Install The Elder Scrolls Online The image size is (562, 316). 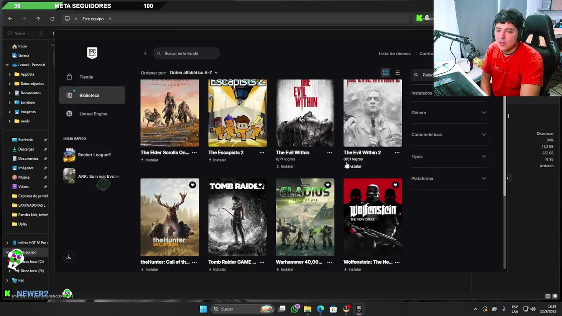(150, 160)
